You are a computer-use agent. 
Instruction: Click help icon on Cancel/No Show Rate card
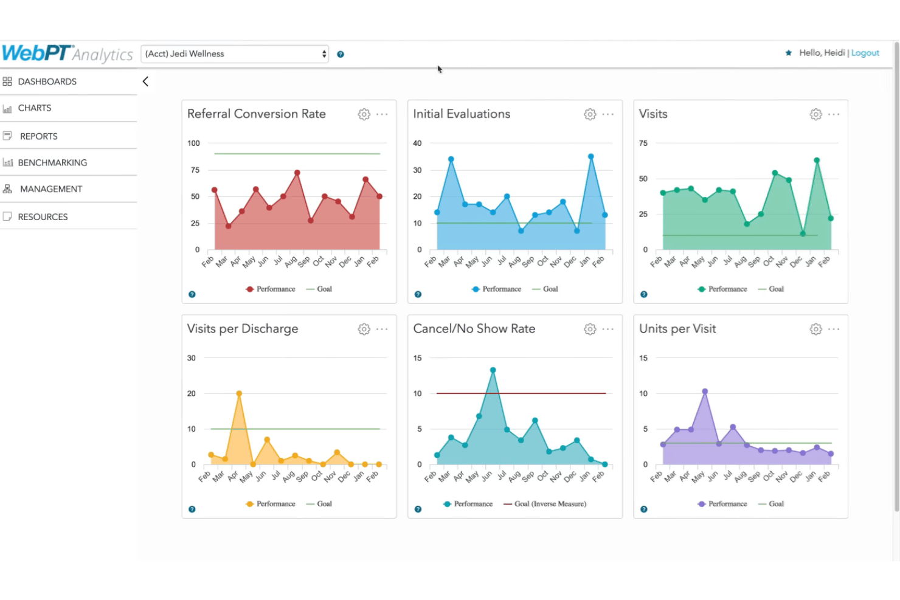coord(418,509)
